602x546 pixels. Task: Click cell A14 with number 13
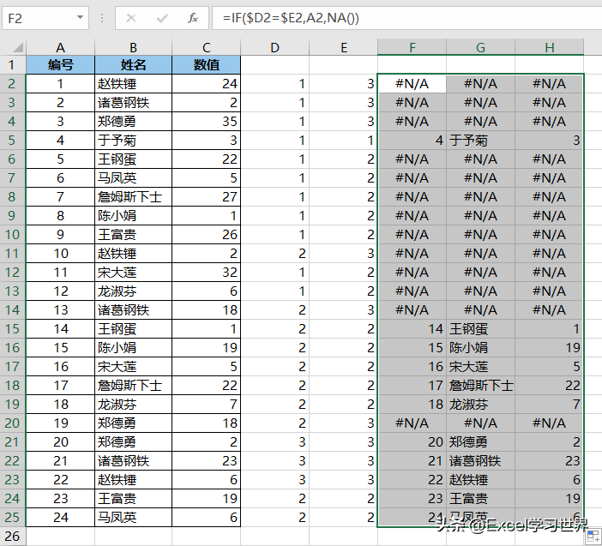[60, 310]
